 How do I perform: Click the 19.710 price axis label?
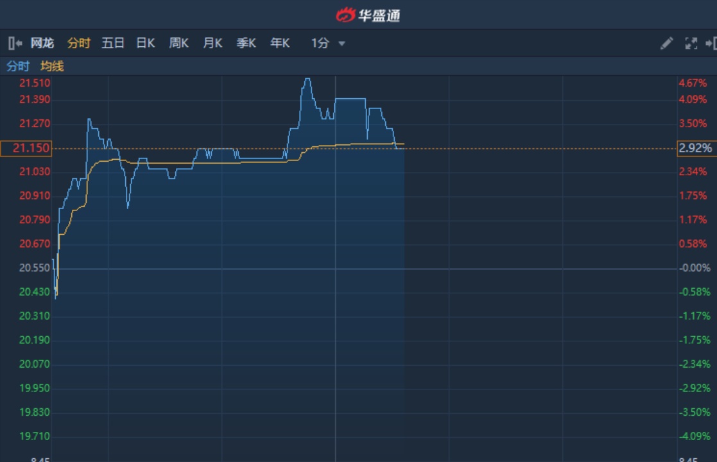34,436
